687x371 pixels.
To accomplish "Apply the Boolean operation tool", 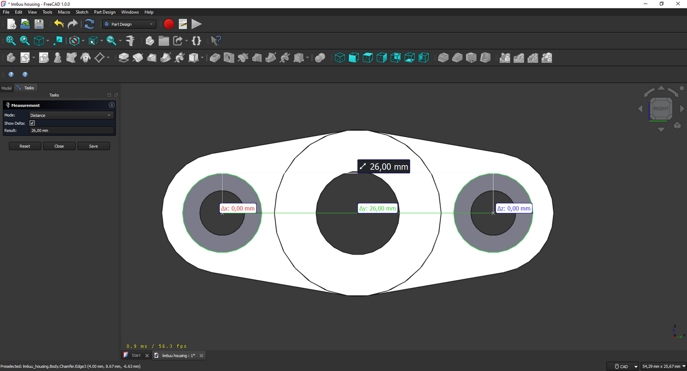I will tap(320, 58).
